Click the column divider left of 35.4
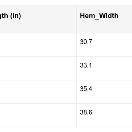This screenshot has width=132, height=132. pyautogui.click(x=77, y=92)
